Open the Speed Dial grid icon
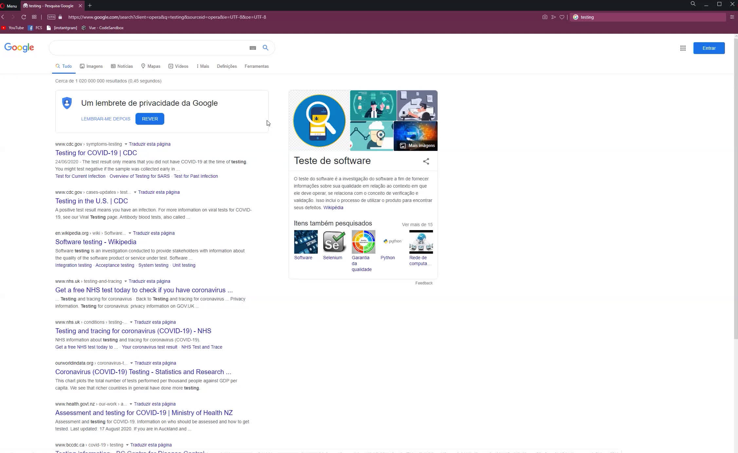This screenshot has height=453, width=738. 34,17
